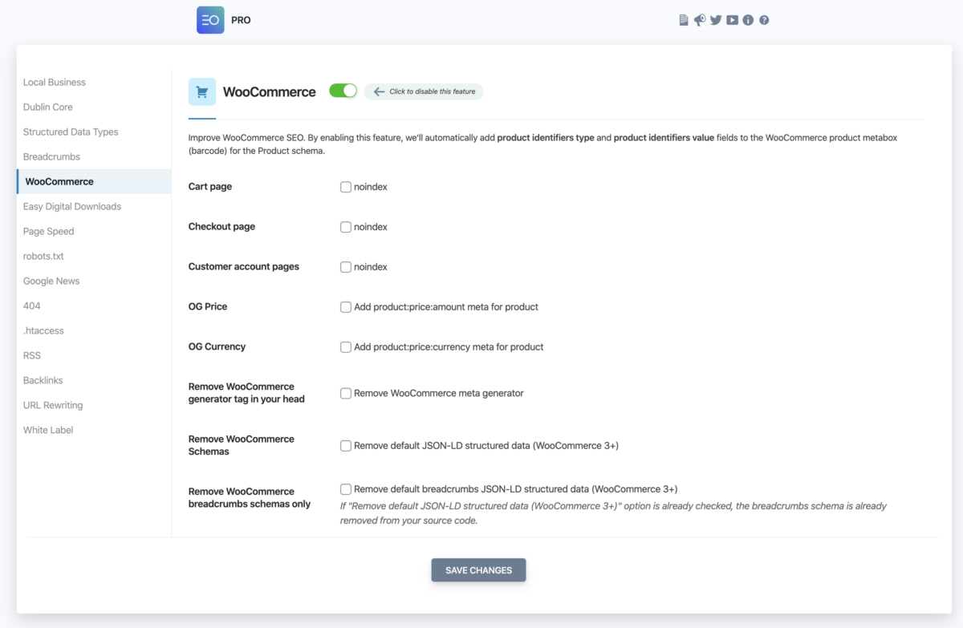The image size is (963, 628).
Task: Enable noindex for Customer account pages
Action: 346,267
